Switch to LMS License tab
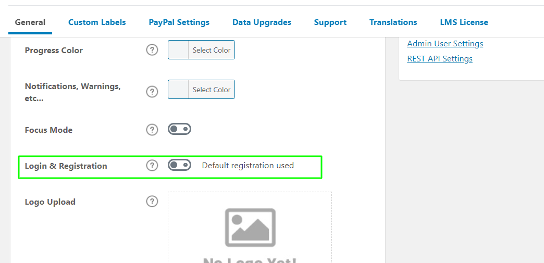 (x=464, y=22)
